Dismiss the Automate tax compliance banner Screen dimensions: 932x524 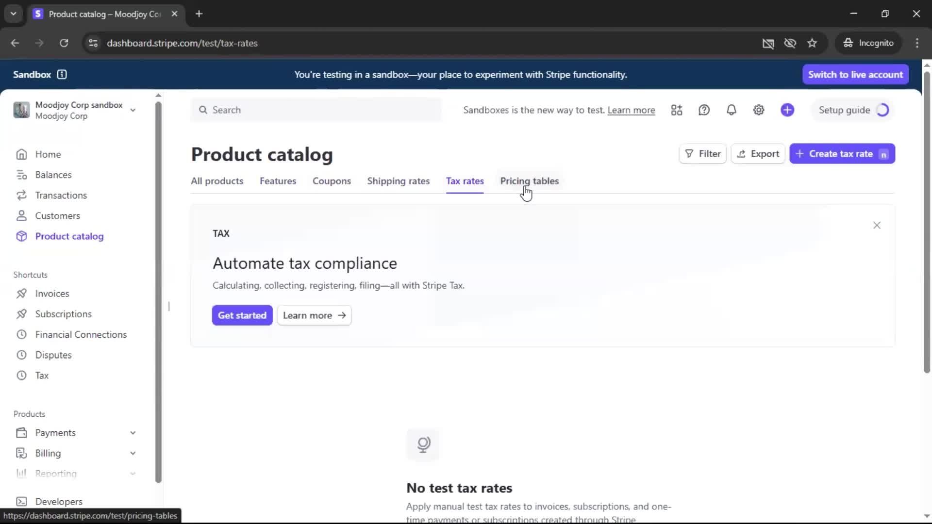pos(877,225)
